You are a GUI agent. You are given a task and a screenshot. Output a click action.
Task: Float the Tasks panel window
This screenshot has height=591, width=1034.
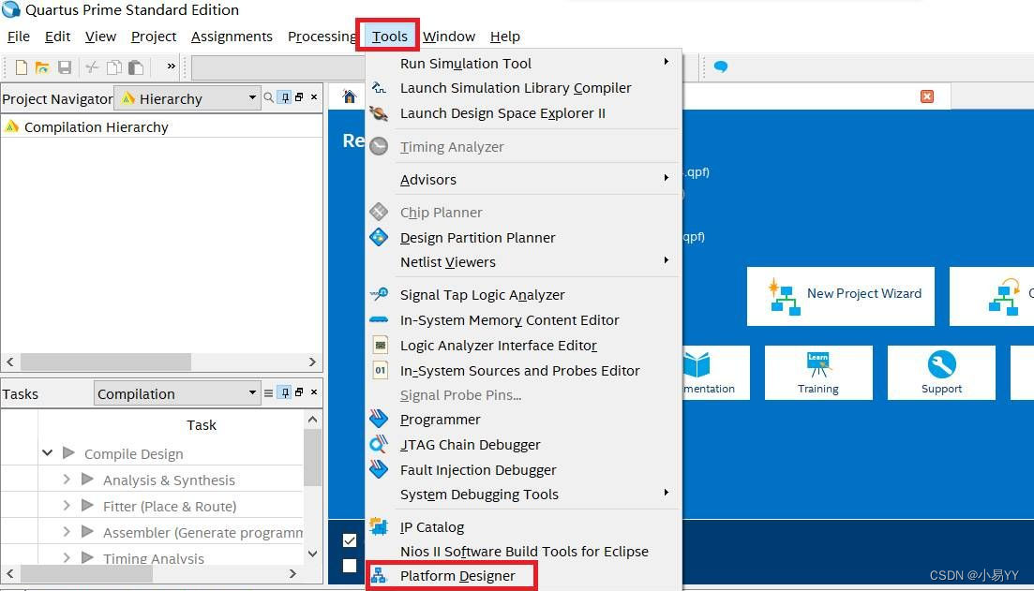pos(299,392)
